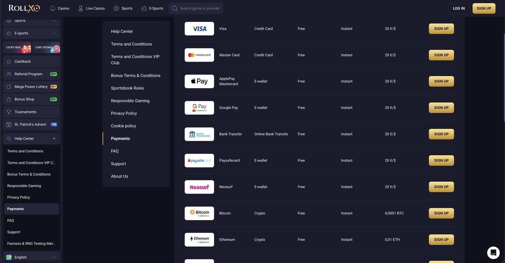Open the English language dropdown
Viewport: 505px width, 263px height.
[32, 257]
